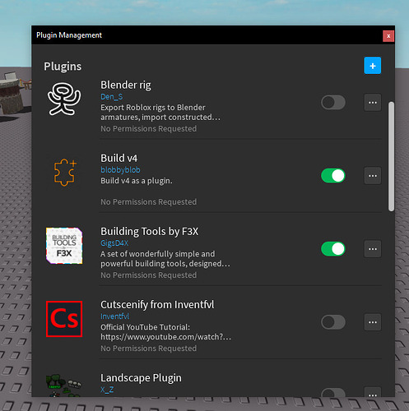Open the Den_S creator link

point(111,97)
